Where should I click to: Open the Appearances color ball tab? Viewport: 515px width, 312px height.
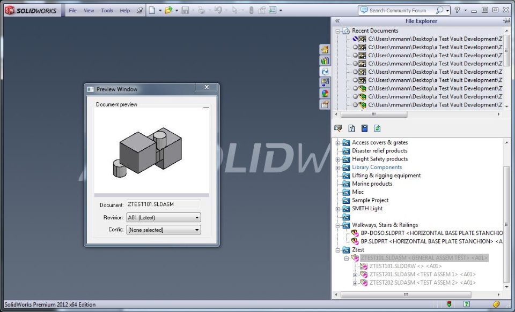coord(325,94)
